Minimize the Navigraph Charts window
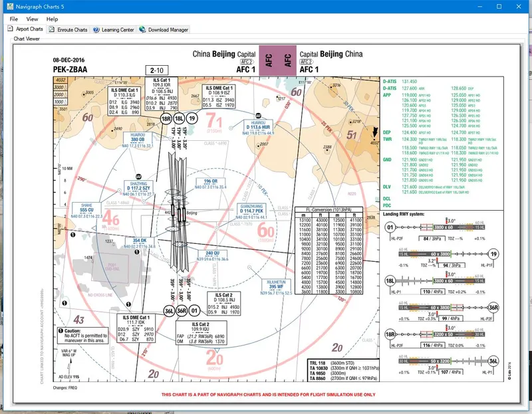532x414 pixels. (480, 7)
